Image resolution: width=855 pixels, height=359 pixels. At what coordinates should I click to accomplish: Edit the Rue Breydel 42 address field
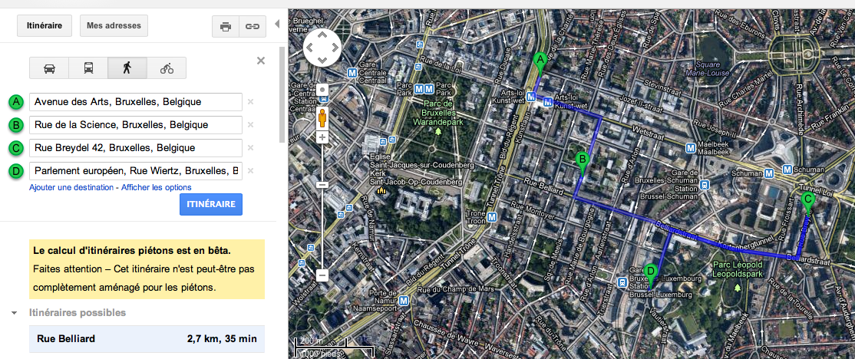(x=136, y=147)
